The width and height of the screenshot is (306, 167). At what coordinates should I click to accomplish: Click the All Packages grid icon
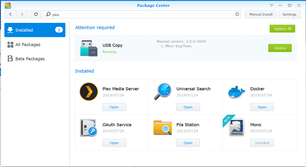point(10,45)
